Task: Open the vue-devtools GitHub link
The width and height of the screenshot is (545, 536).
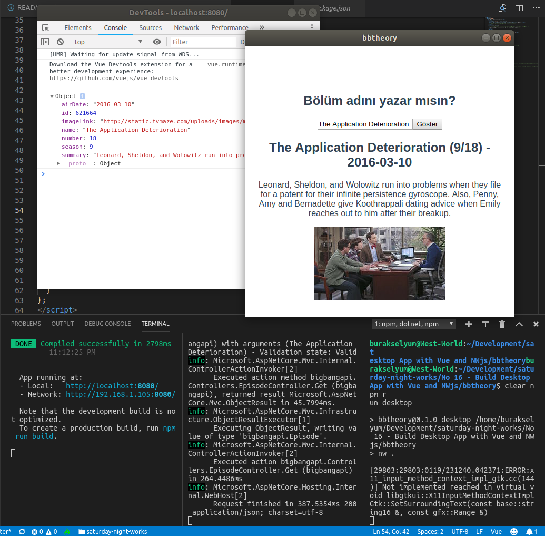Action: [114, 78]
